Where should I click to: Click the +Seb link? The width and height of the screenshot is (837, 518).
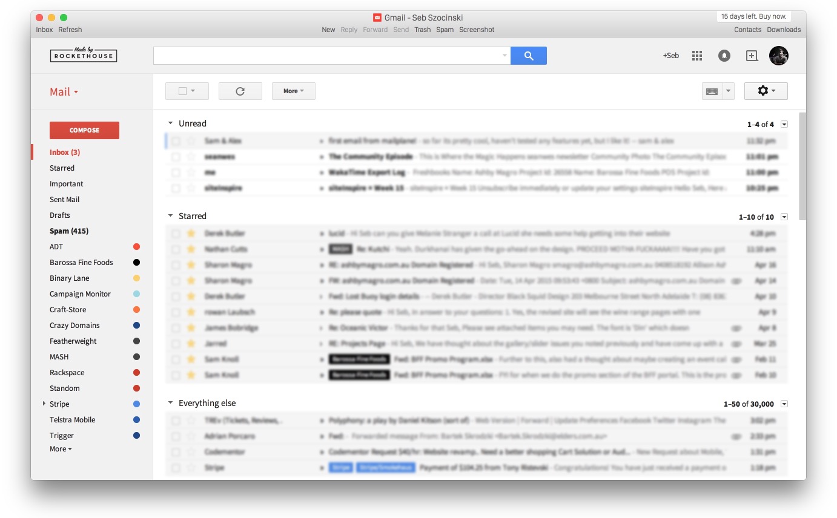tap(670, 56)
